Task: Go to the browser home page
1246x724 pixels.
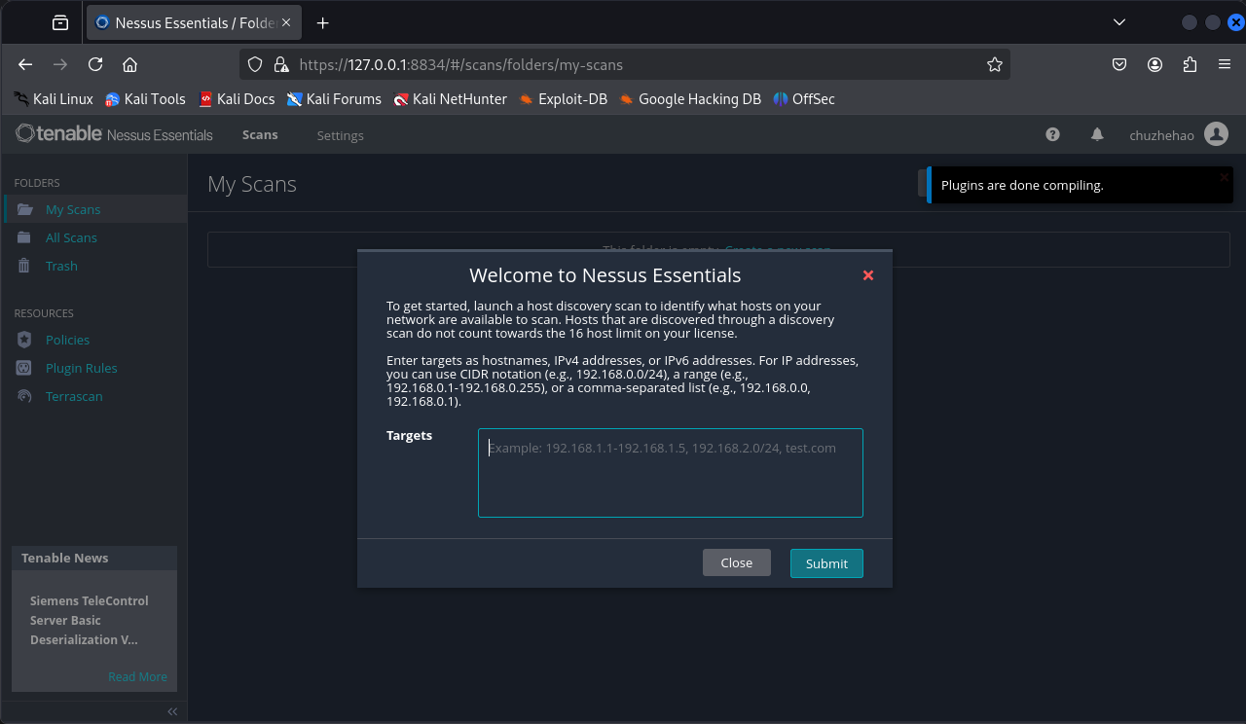Action: pyautogui.click(x=129, y=64)
